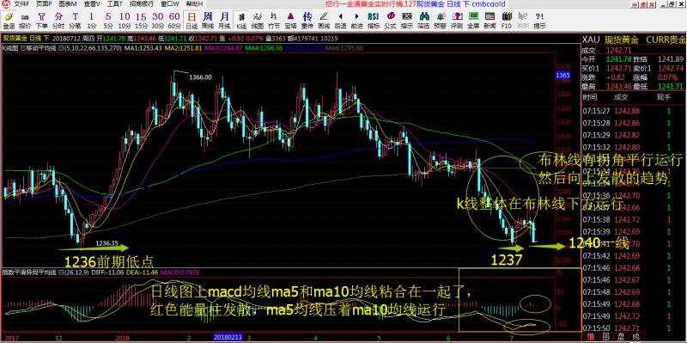
Task: Click the 提示 ?! tips icon
Action: [540, 20]
